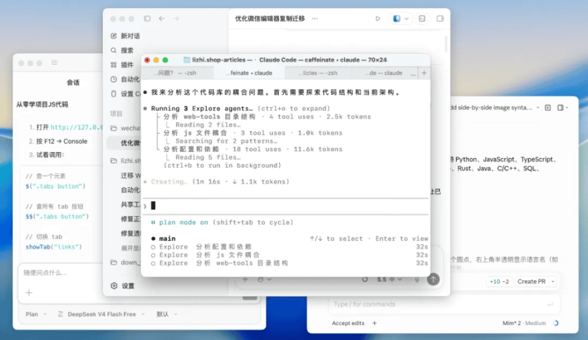
Task: Switch to the ...ticles — -zsh tab
Action: click(x=318, y=73)
